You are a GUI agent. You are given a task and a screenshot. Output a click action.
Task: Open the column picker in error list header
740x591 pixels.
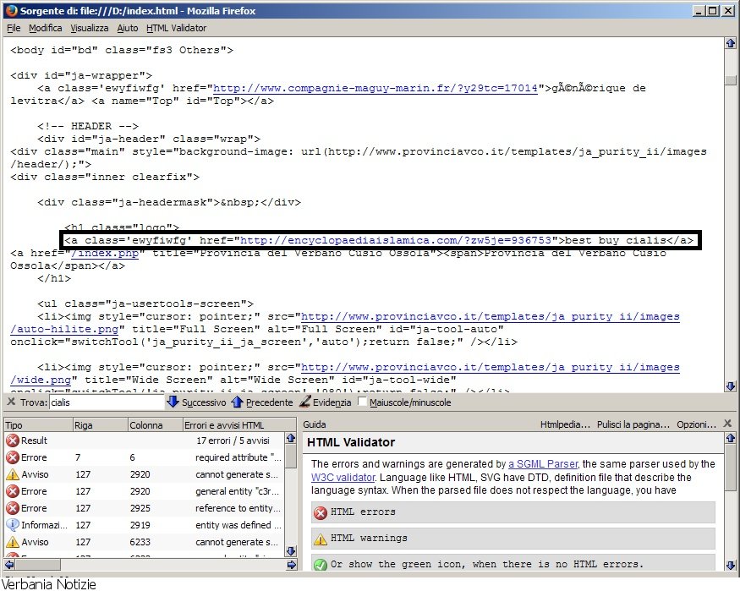[290, 425]
